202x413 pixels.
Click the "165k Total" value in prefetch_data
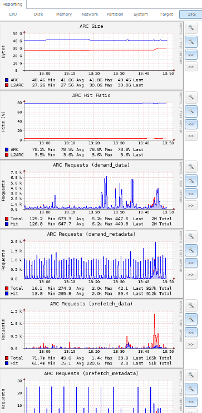(159, 358)
